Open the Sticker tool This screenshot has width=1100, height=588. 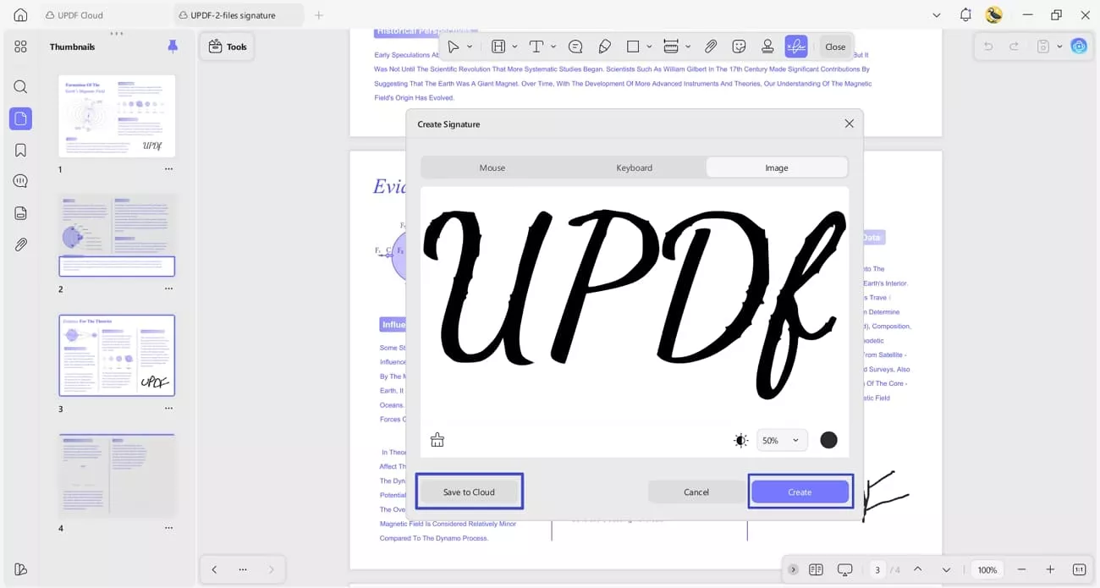[738, 47]
